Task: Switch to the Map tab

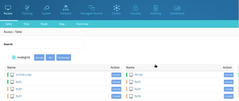Action: (x=62, y=24)
